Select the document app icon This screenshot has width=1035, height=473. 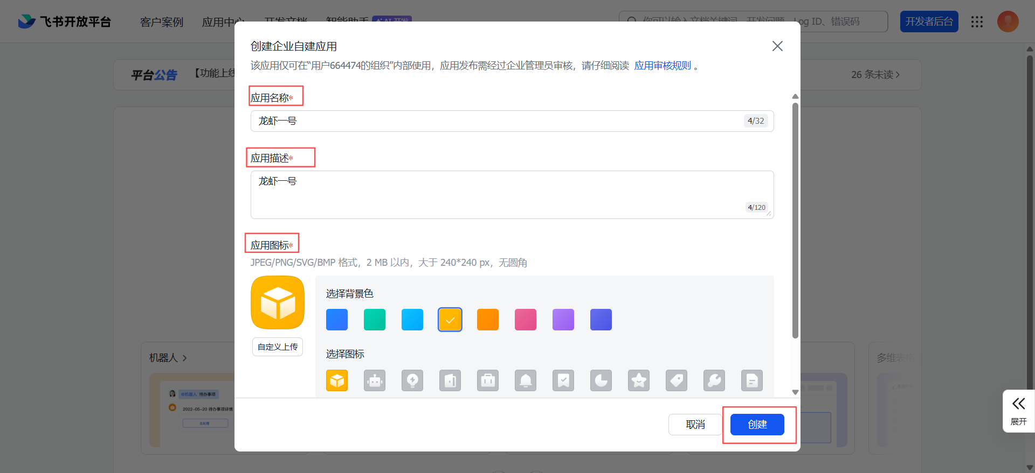tap(752, 380)
